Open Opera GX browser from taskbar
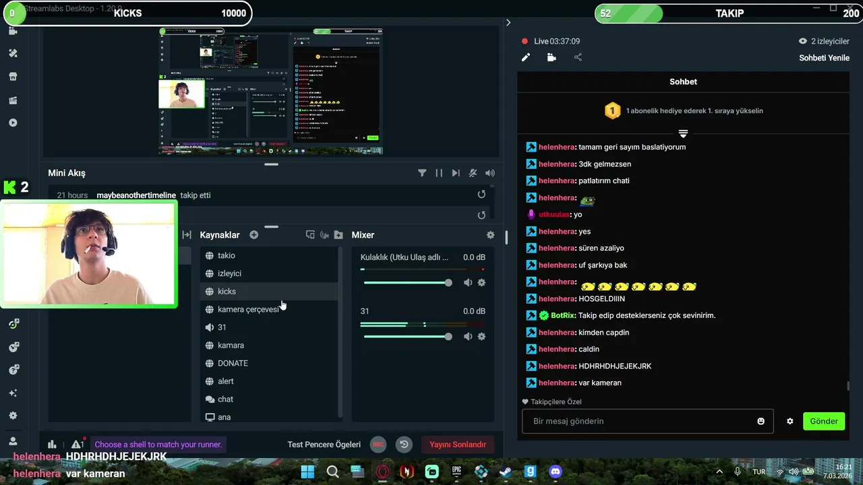863x485 pixels. (382, 472)
